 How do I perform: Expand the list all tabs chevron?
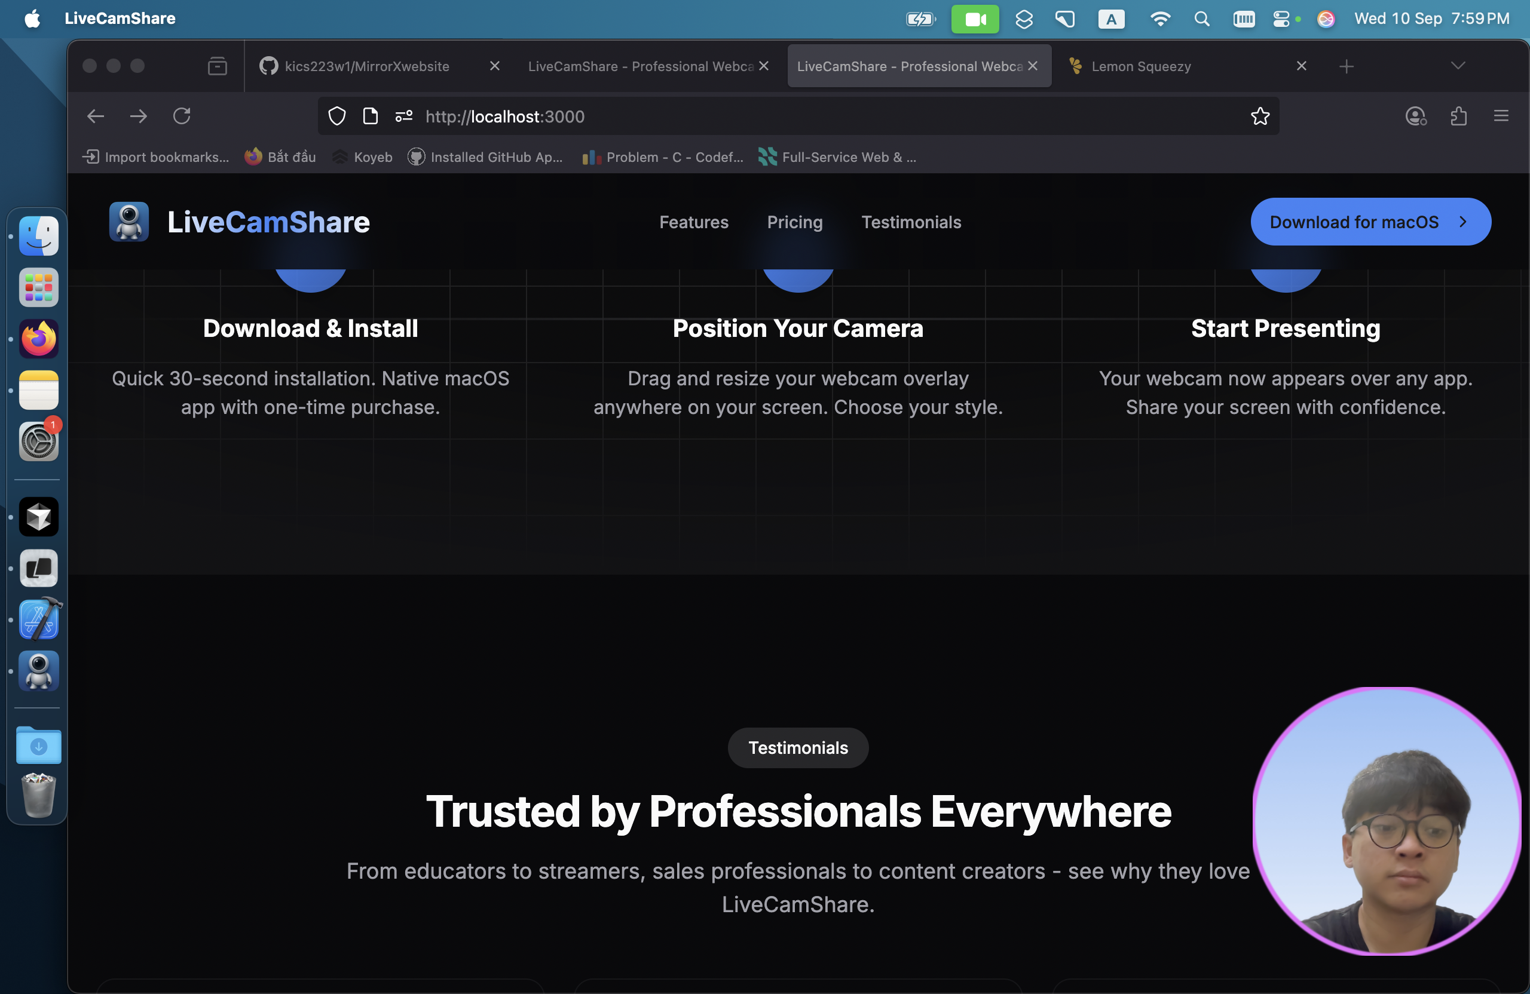click(x=1458, y=66)
